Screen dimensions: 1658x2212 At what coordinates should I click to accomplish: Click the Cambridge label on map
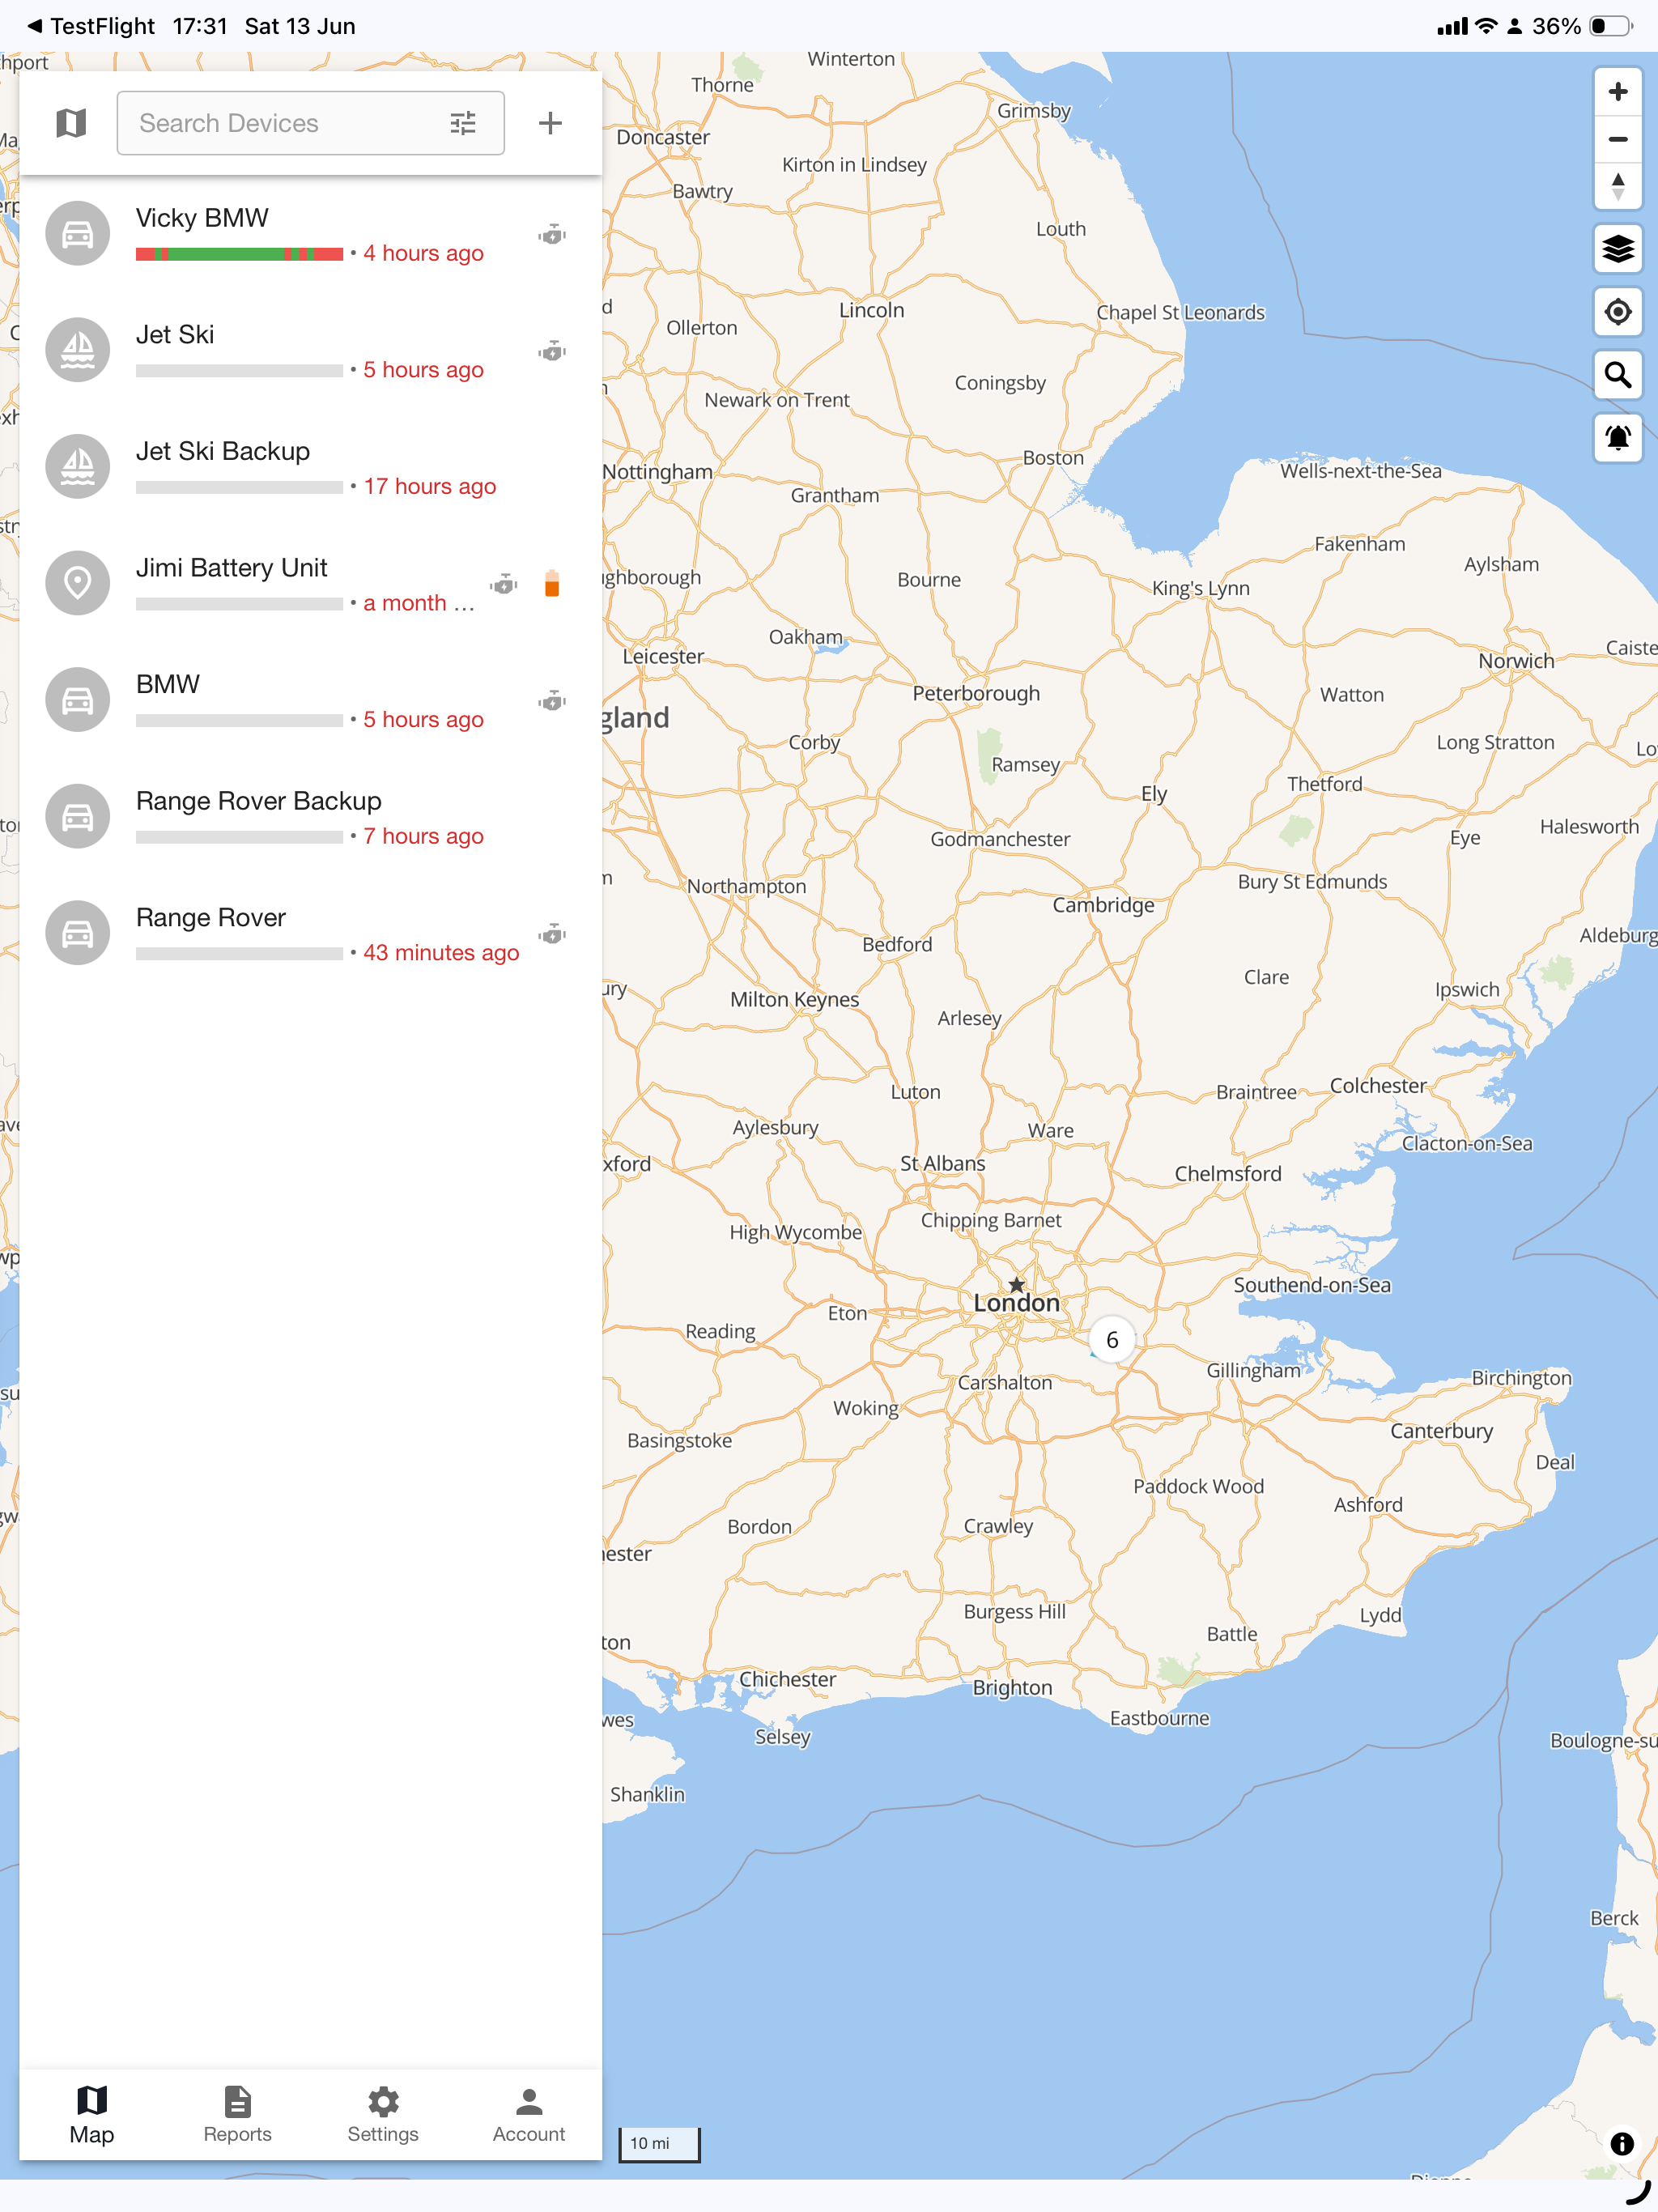(x=1103, y=905)
